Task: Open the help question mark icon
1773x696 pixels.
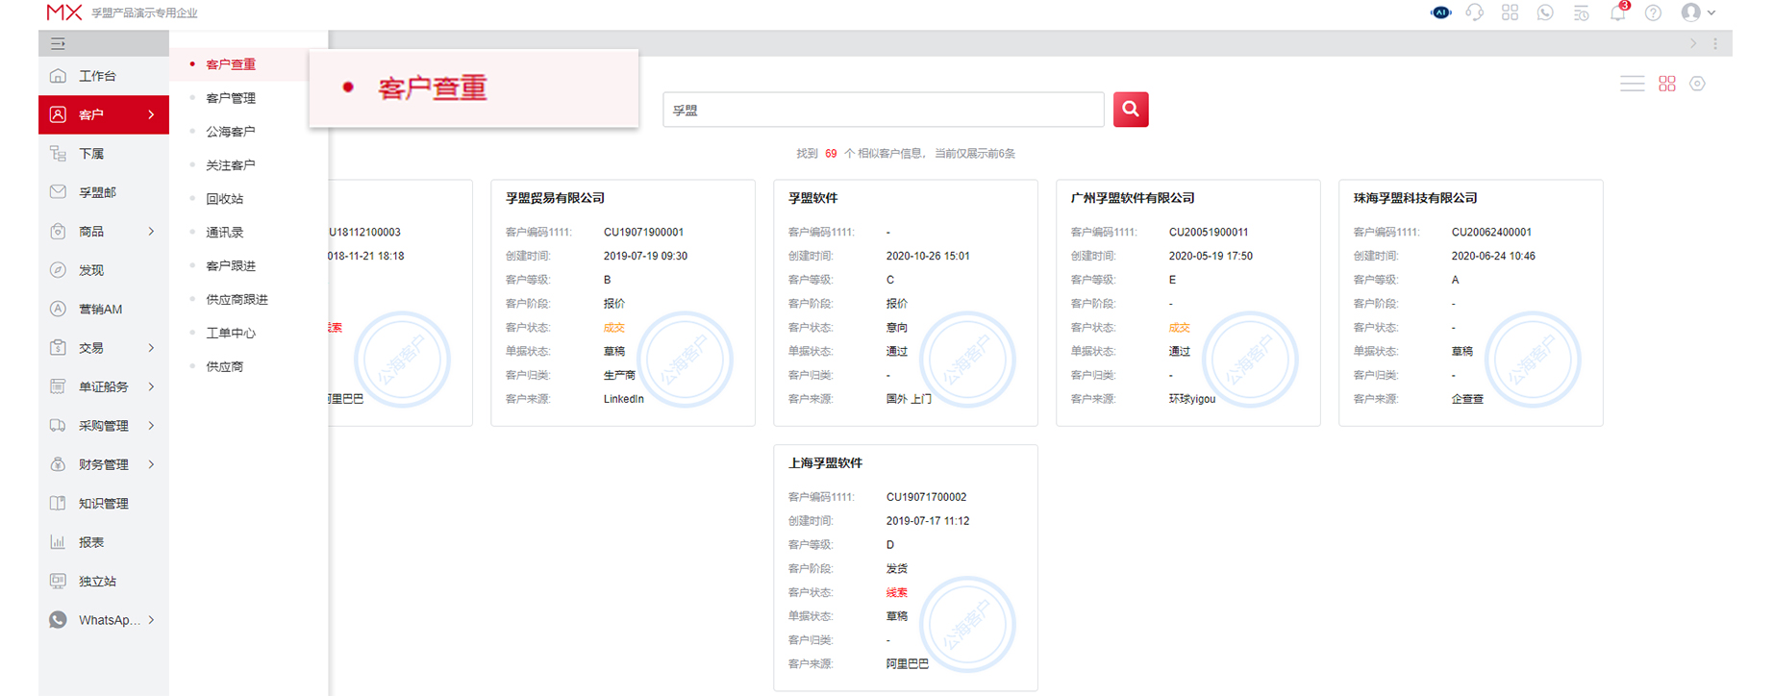Action: (1653, 12)
